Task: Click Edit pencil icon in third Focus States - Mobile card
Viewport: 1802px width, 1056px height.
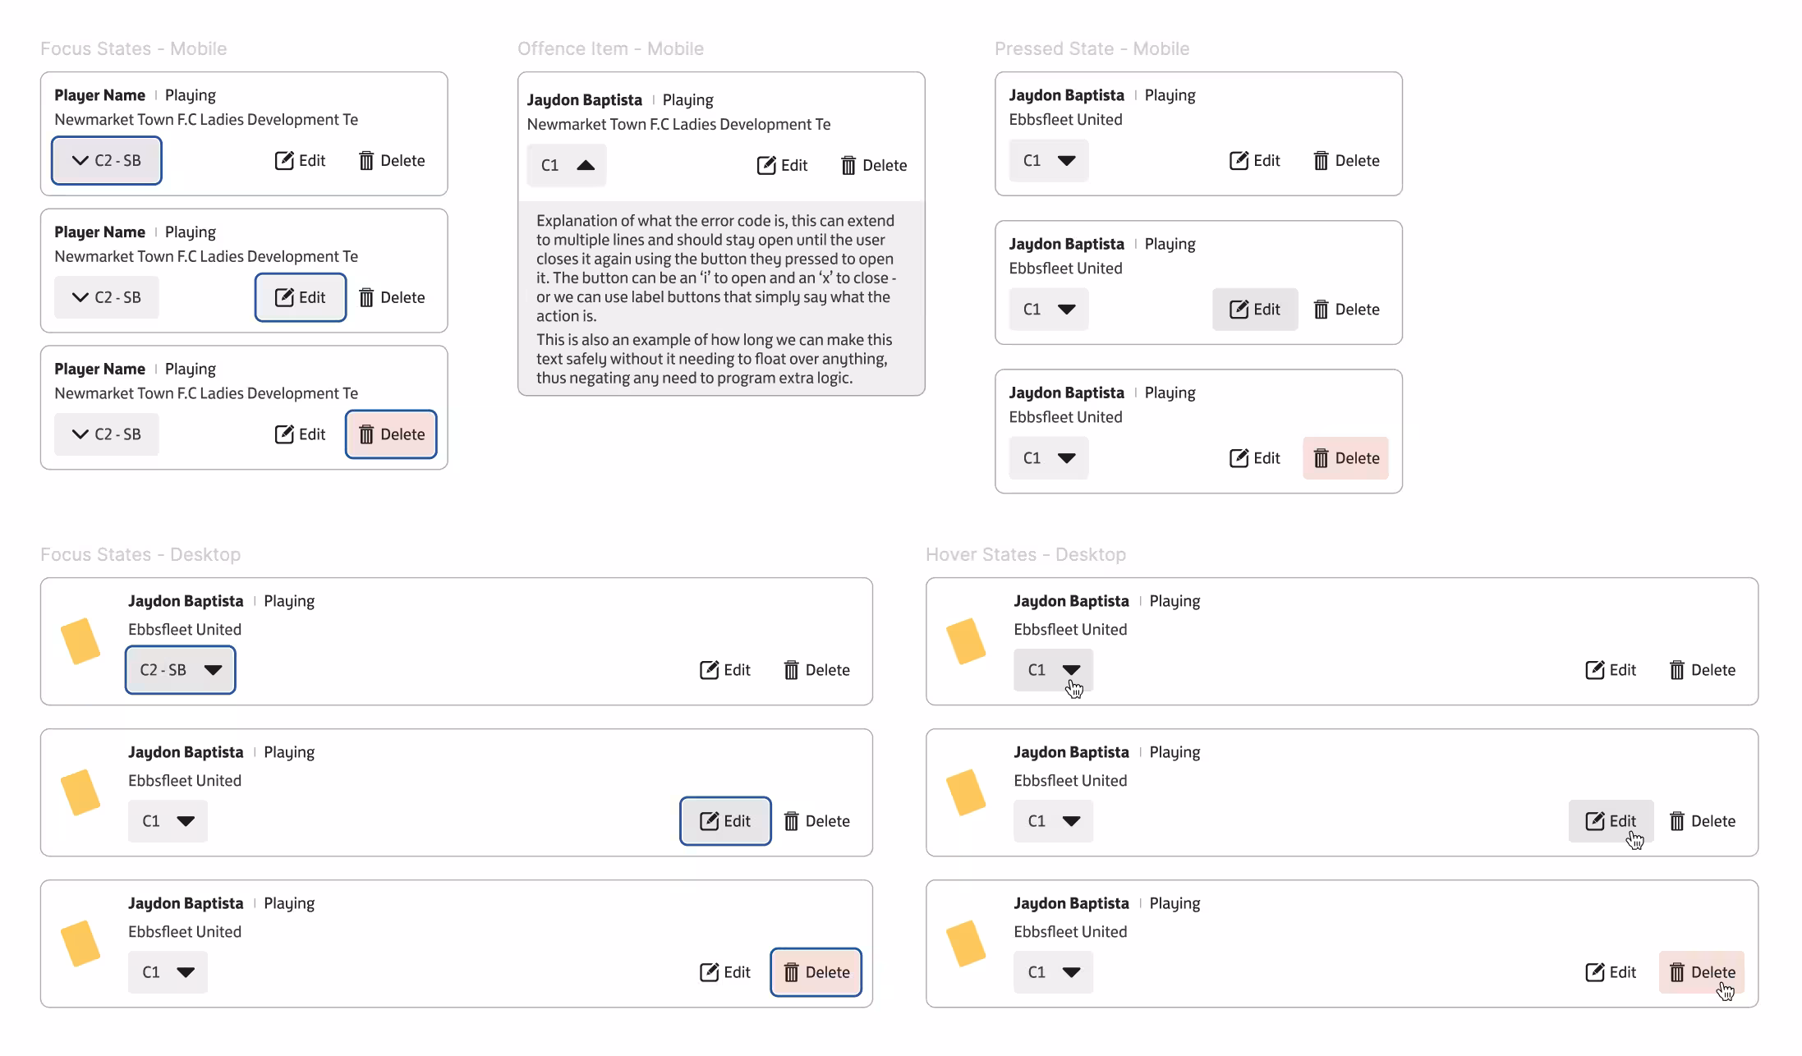Action: 284,434
